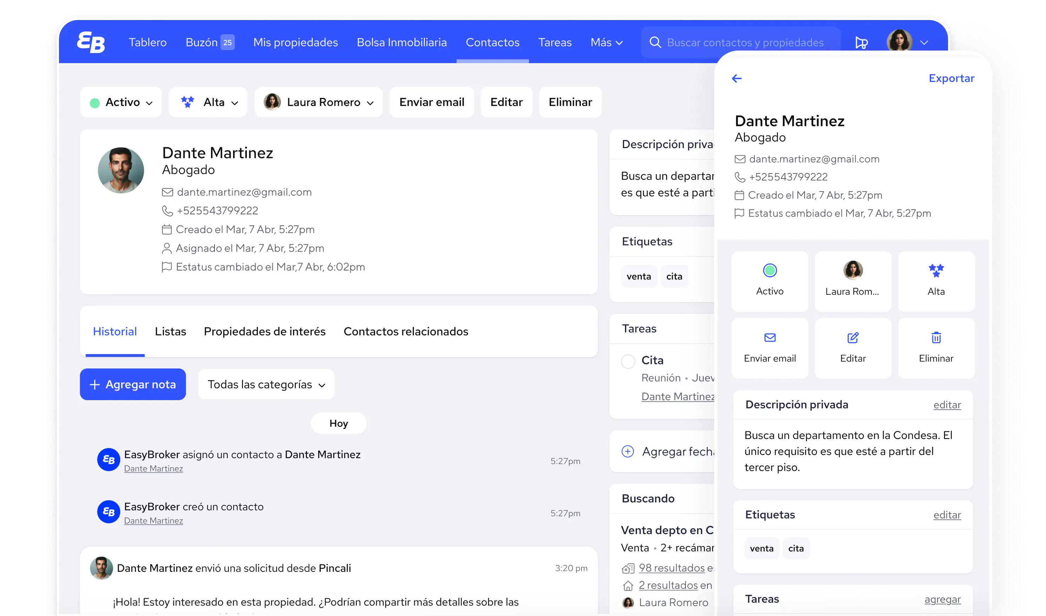Click the Agregar nota button
The height and width of the screenshot is (616, 1046).
coord(133,384)
